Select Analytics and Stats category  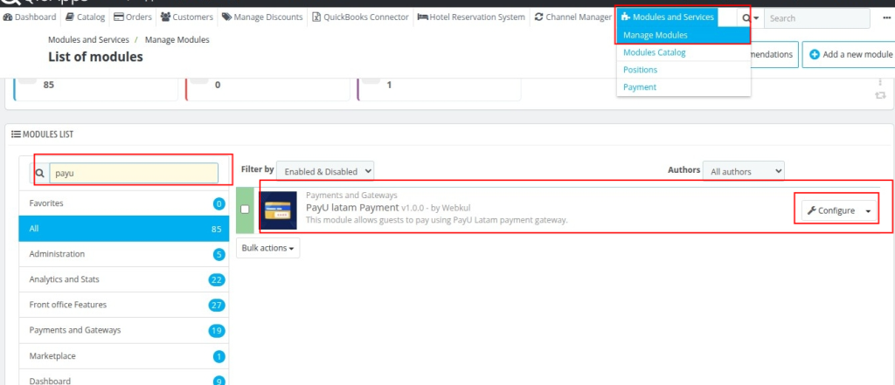[124, 279]
